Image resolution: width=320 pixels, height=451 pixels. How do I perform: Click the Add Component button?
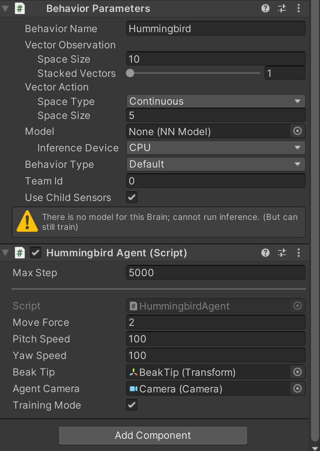153,435
